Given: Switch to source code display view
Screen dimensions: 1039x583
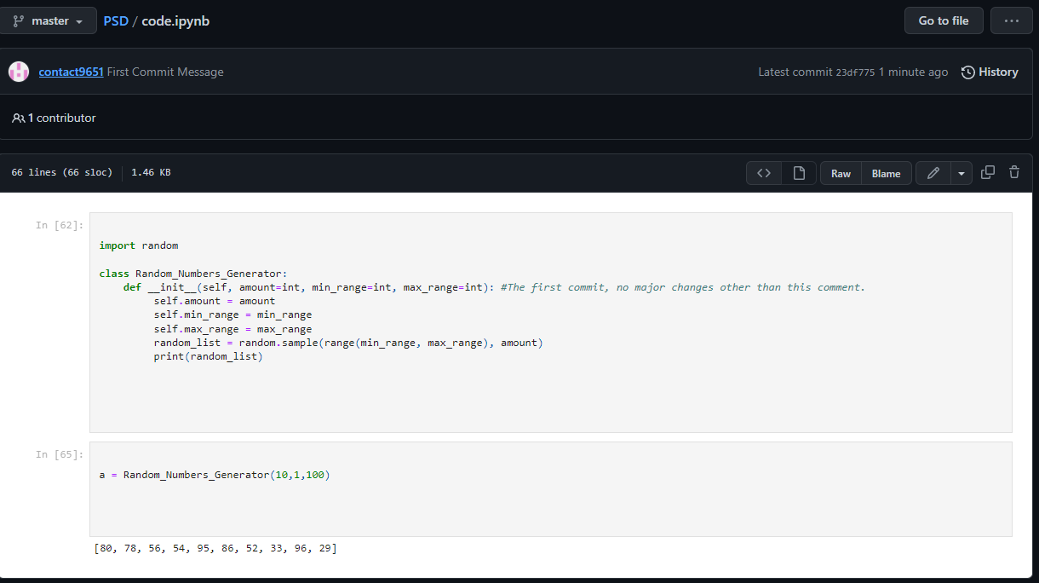Looking at the screenshot, I should [764, 173].
